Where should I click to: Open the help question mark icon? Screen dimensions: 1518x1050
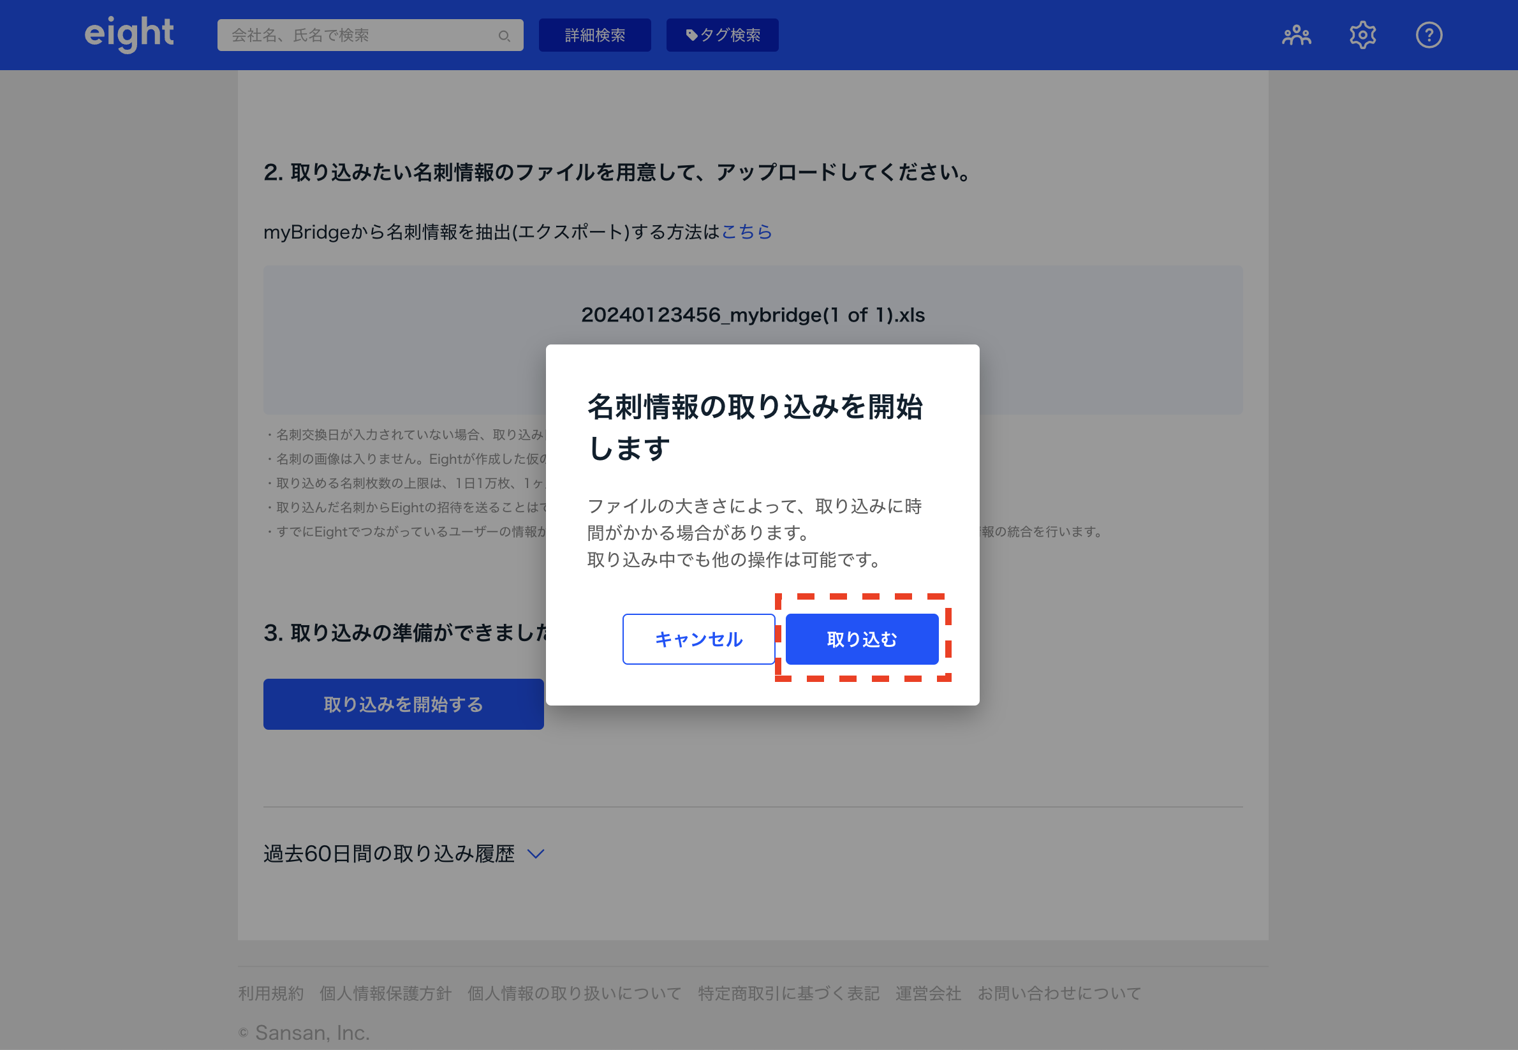pos(1429,35)
